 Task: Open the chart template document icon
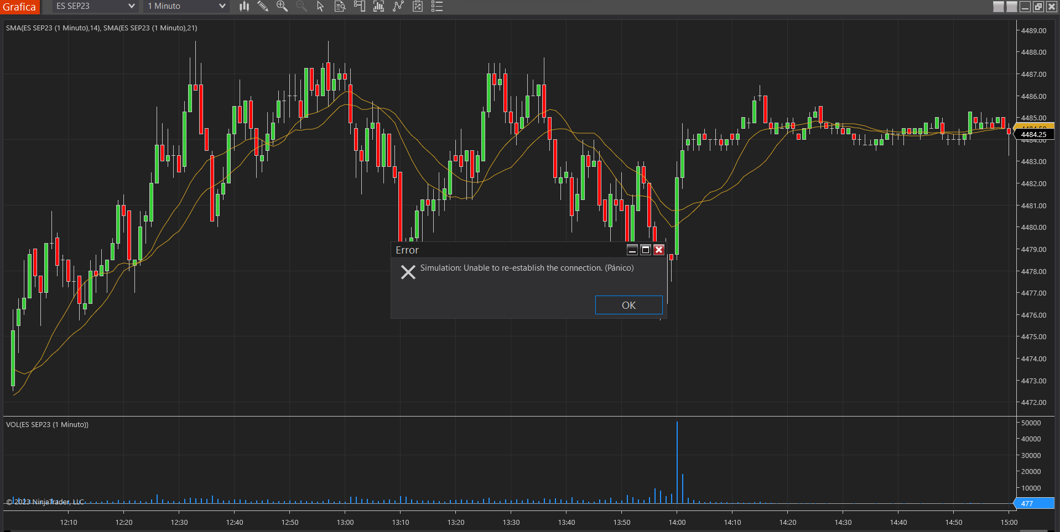click(418, 6)
